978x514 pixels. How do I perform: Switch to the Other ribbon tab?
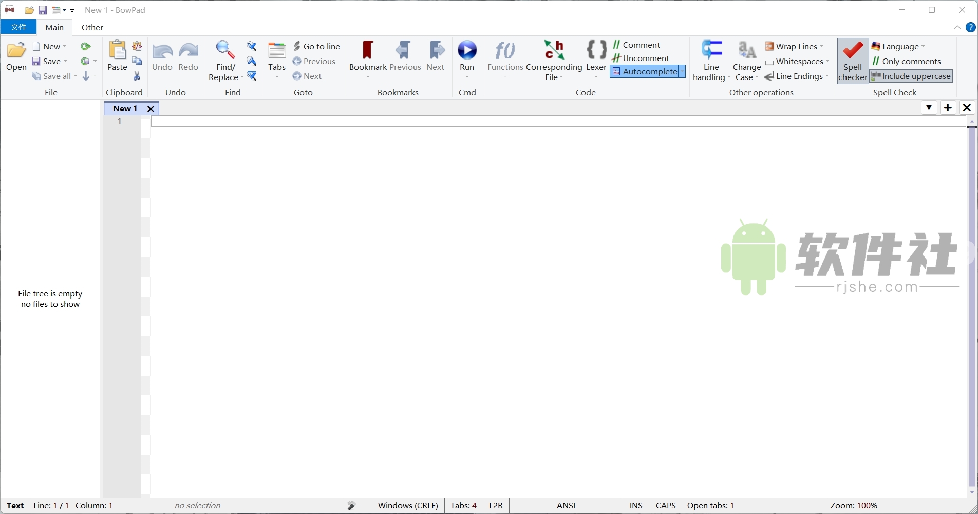[x=92, y=28]
